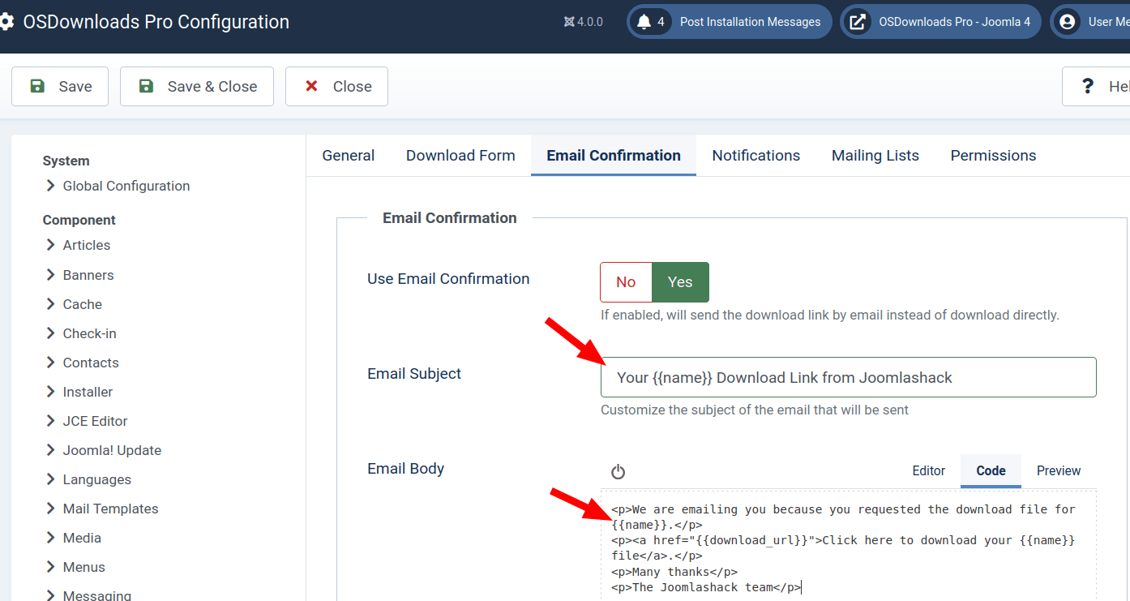Open Post Installation Messages

click(x=730, y=22)
